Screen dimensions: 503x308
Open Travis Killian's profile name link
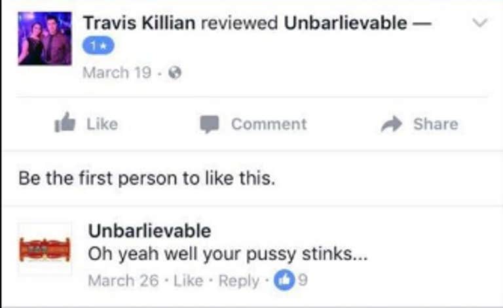point(140,23)
